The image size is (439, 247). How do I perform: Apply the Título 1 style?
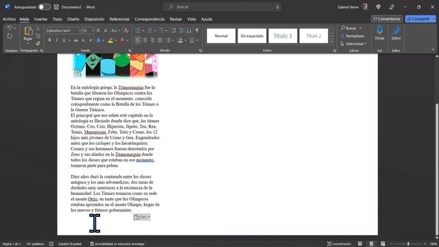pos(283,36)
